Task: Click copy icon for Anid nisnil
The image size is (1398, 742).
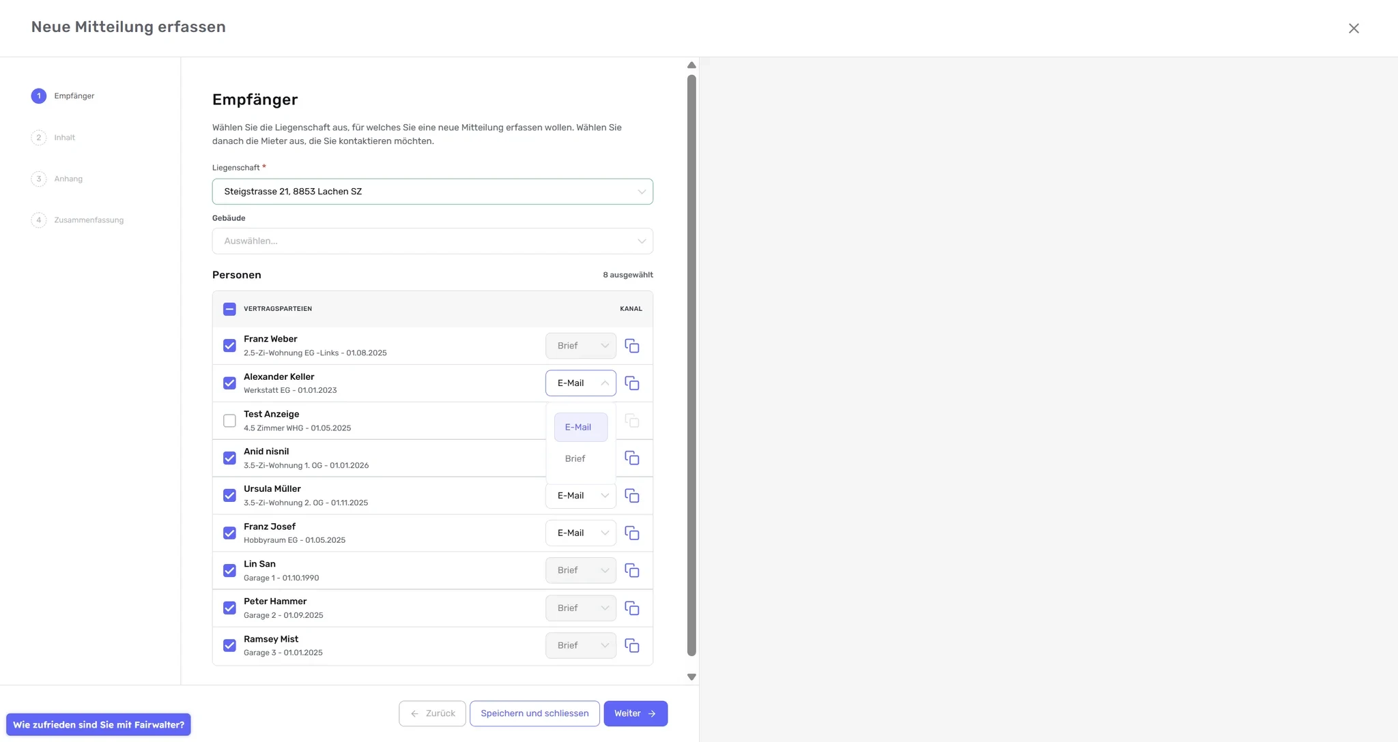Action: pos(632,458)
